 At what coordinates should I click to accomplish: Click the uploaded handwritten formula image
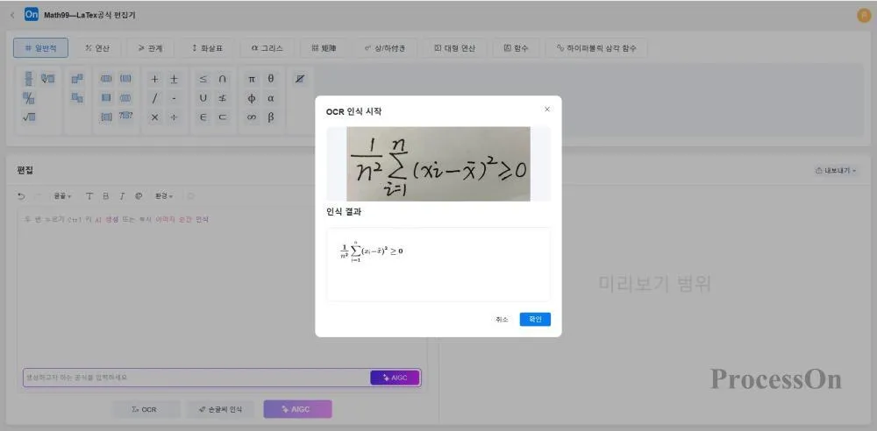point(438,164)
